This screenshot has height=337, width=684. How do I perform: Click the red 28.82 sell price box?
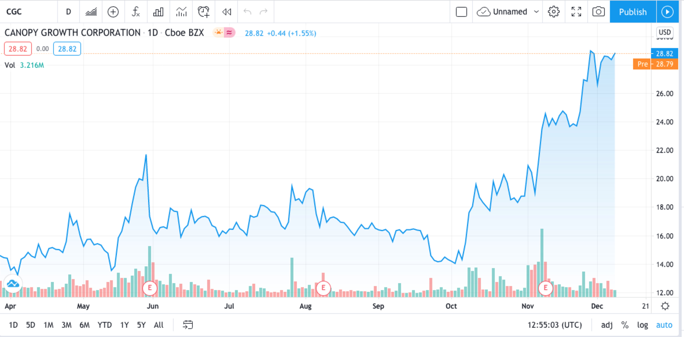pos(18,49)
